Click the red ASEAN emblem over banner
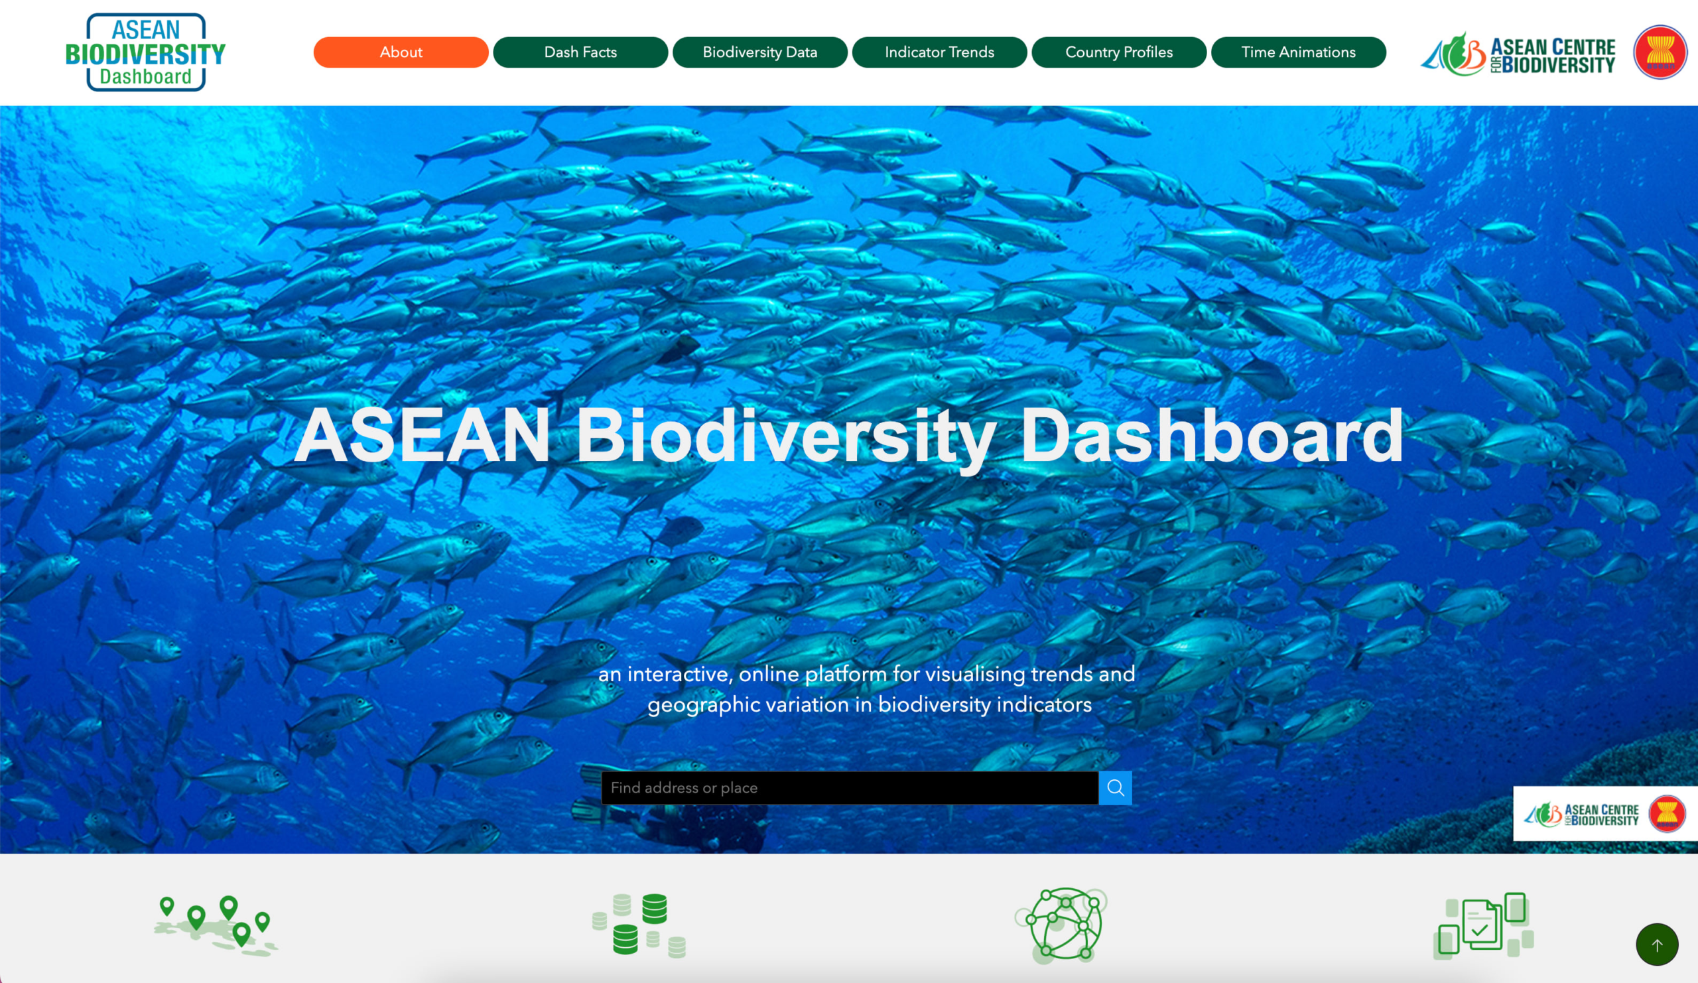 point(1666,814)
